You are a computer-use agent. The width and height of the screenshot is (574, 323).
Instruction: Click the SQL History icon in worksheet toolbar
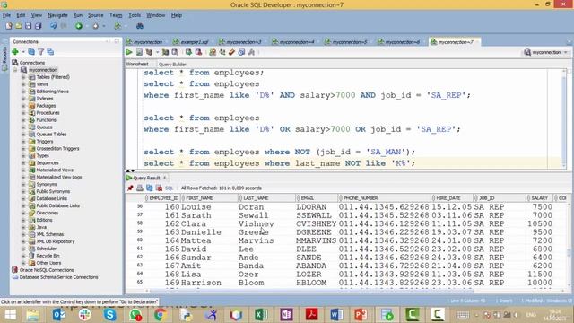[241, 52]
